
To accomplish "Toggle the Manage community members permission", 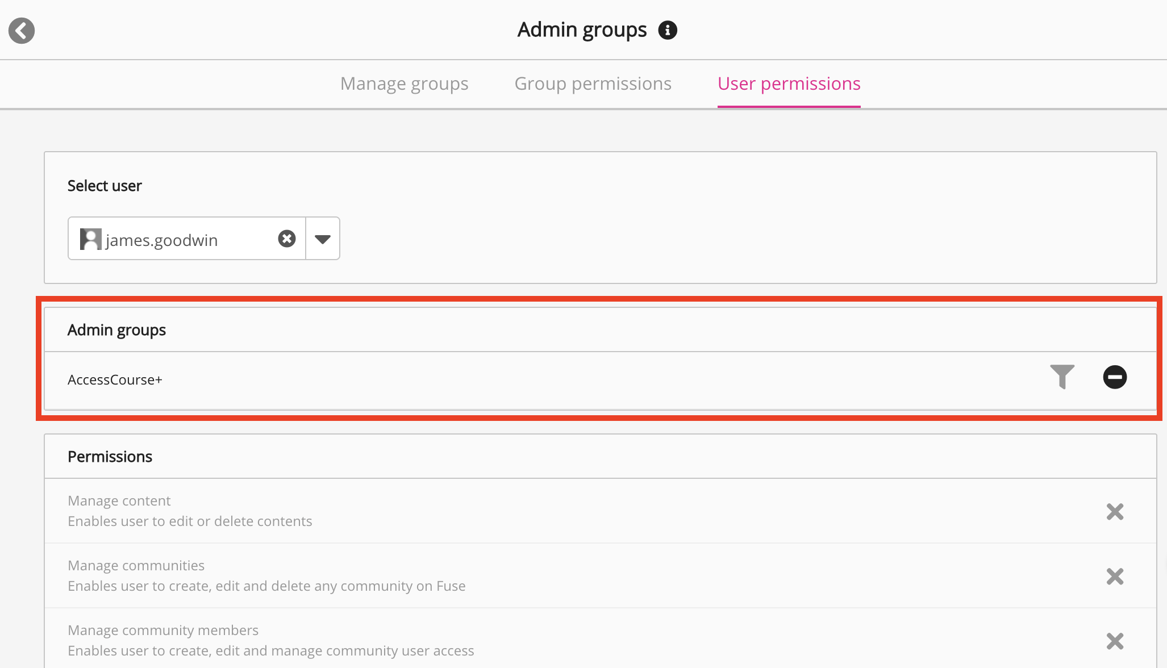I will [1115, 641].
